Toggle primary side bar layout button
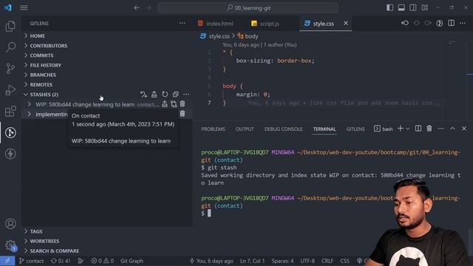Image resolution: width=473 pixels, height=266 pixels. (x=389, y=8)
